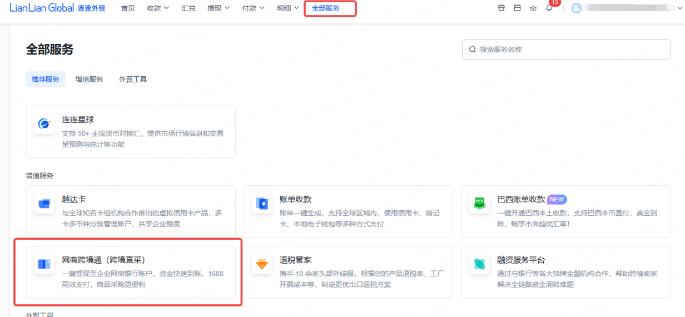Image resolution: width=685 pixels, height=317 pixels.
Task: Click the account avatar icon
Action: tap(577, 8)
